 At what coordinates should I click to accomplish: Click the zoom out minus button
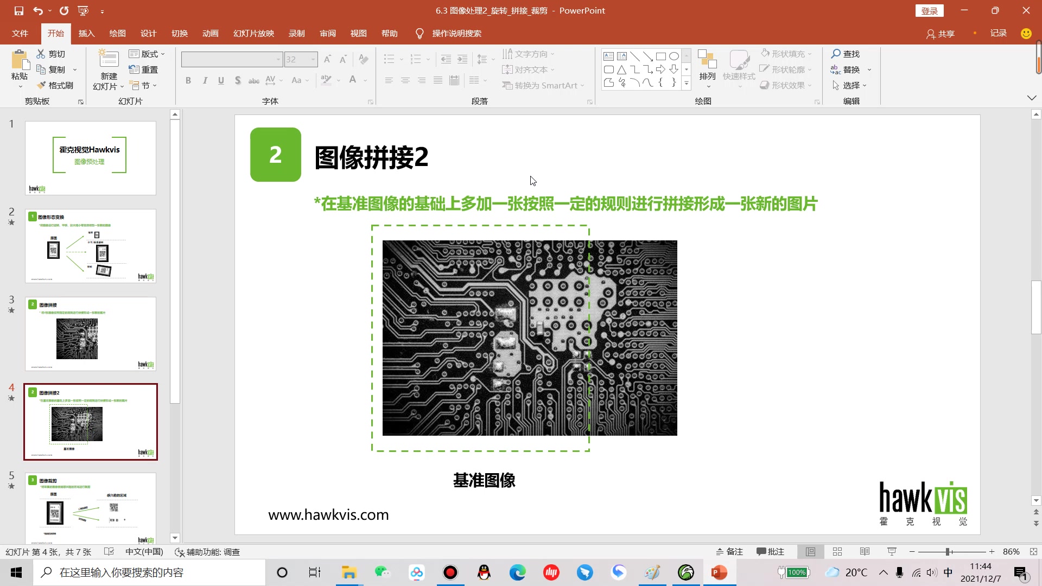[912, 551]
